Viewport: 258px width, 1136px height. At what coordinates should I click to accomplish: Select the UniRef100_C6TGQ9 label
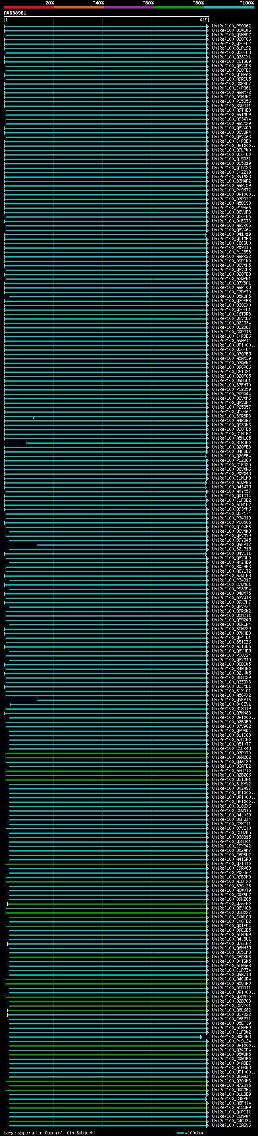(x=231, y=61)
